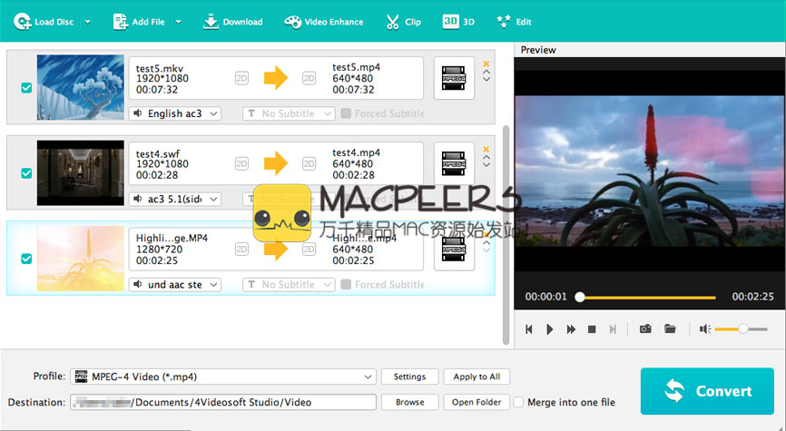Click the Apply to All button
The height and width of the screenshot is (431, 786).
(x=477, y=377)
